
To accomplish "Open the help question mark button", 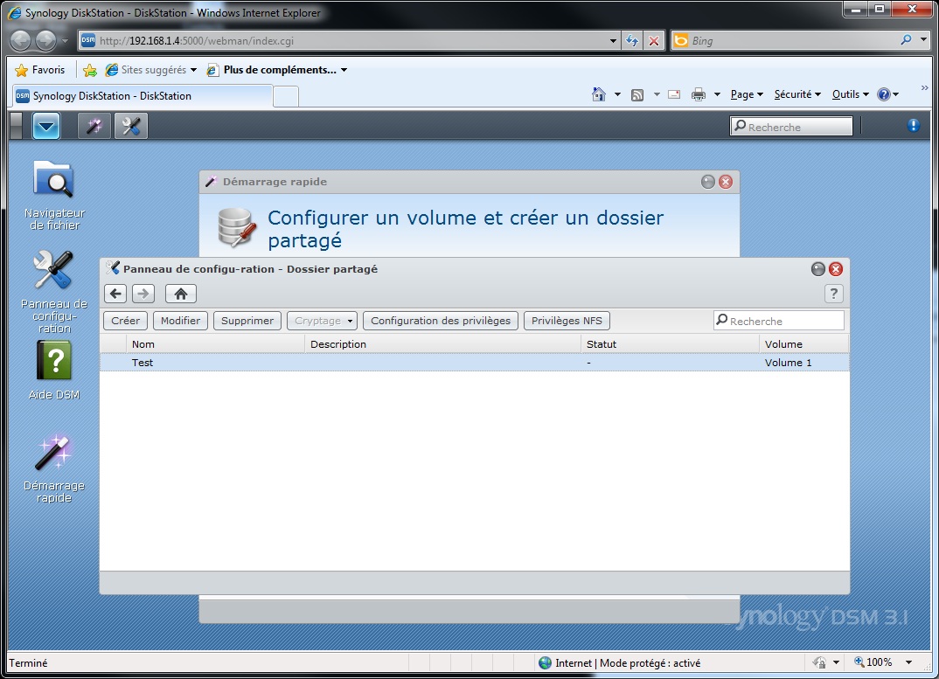I will click(x=833, y=294).
